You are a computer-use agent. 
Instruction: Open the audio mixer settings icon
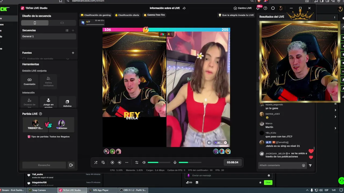[137, 162]
